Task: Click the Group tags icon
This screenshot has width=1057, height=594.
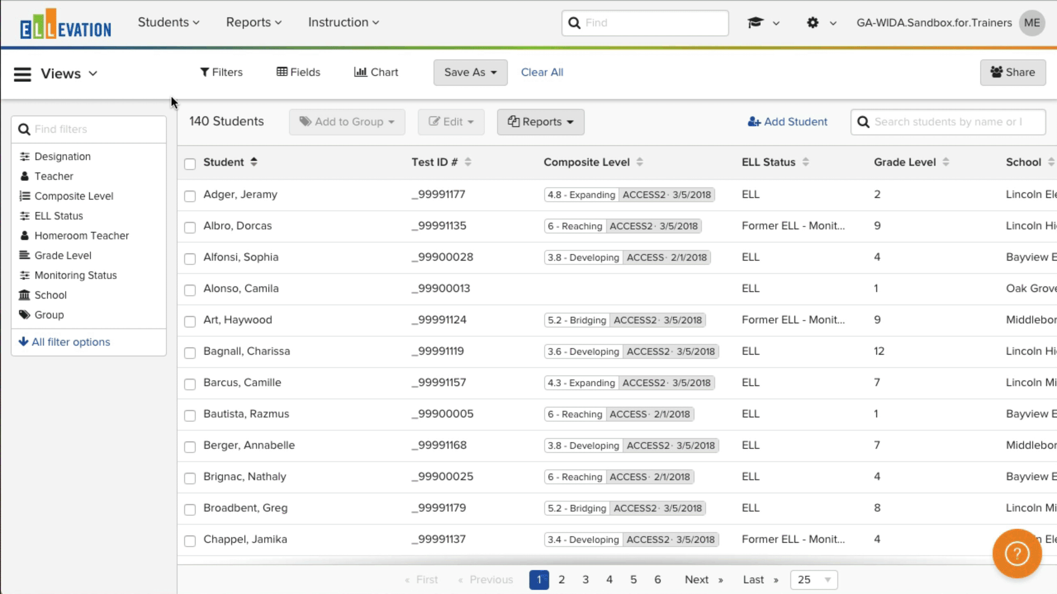Action: [x=25, y=315]
